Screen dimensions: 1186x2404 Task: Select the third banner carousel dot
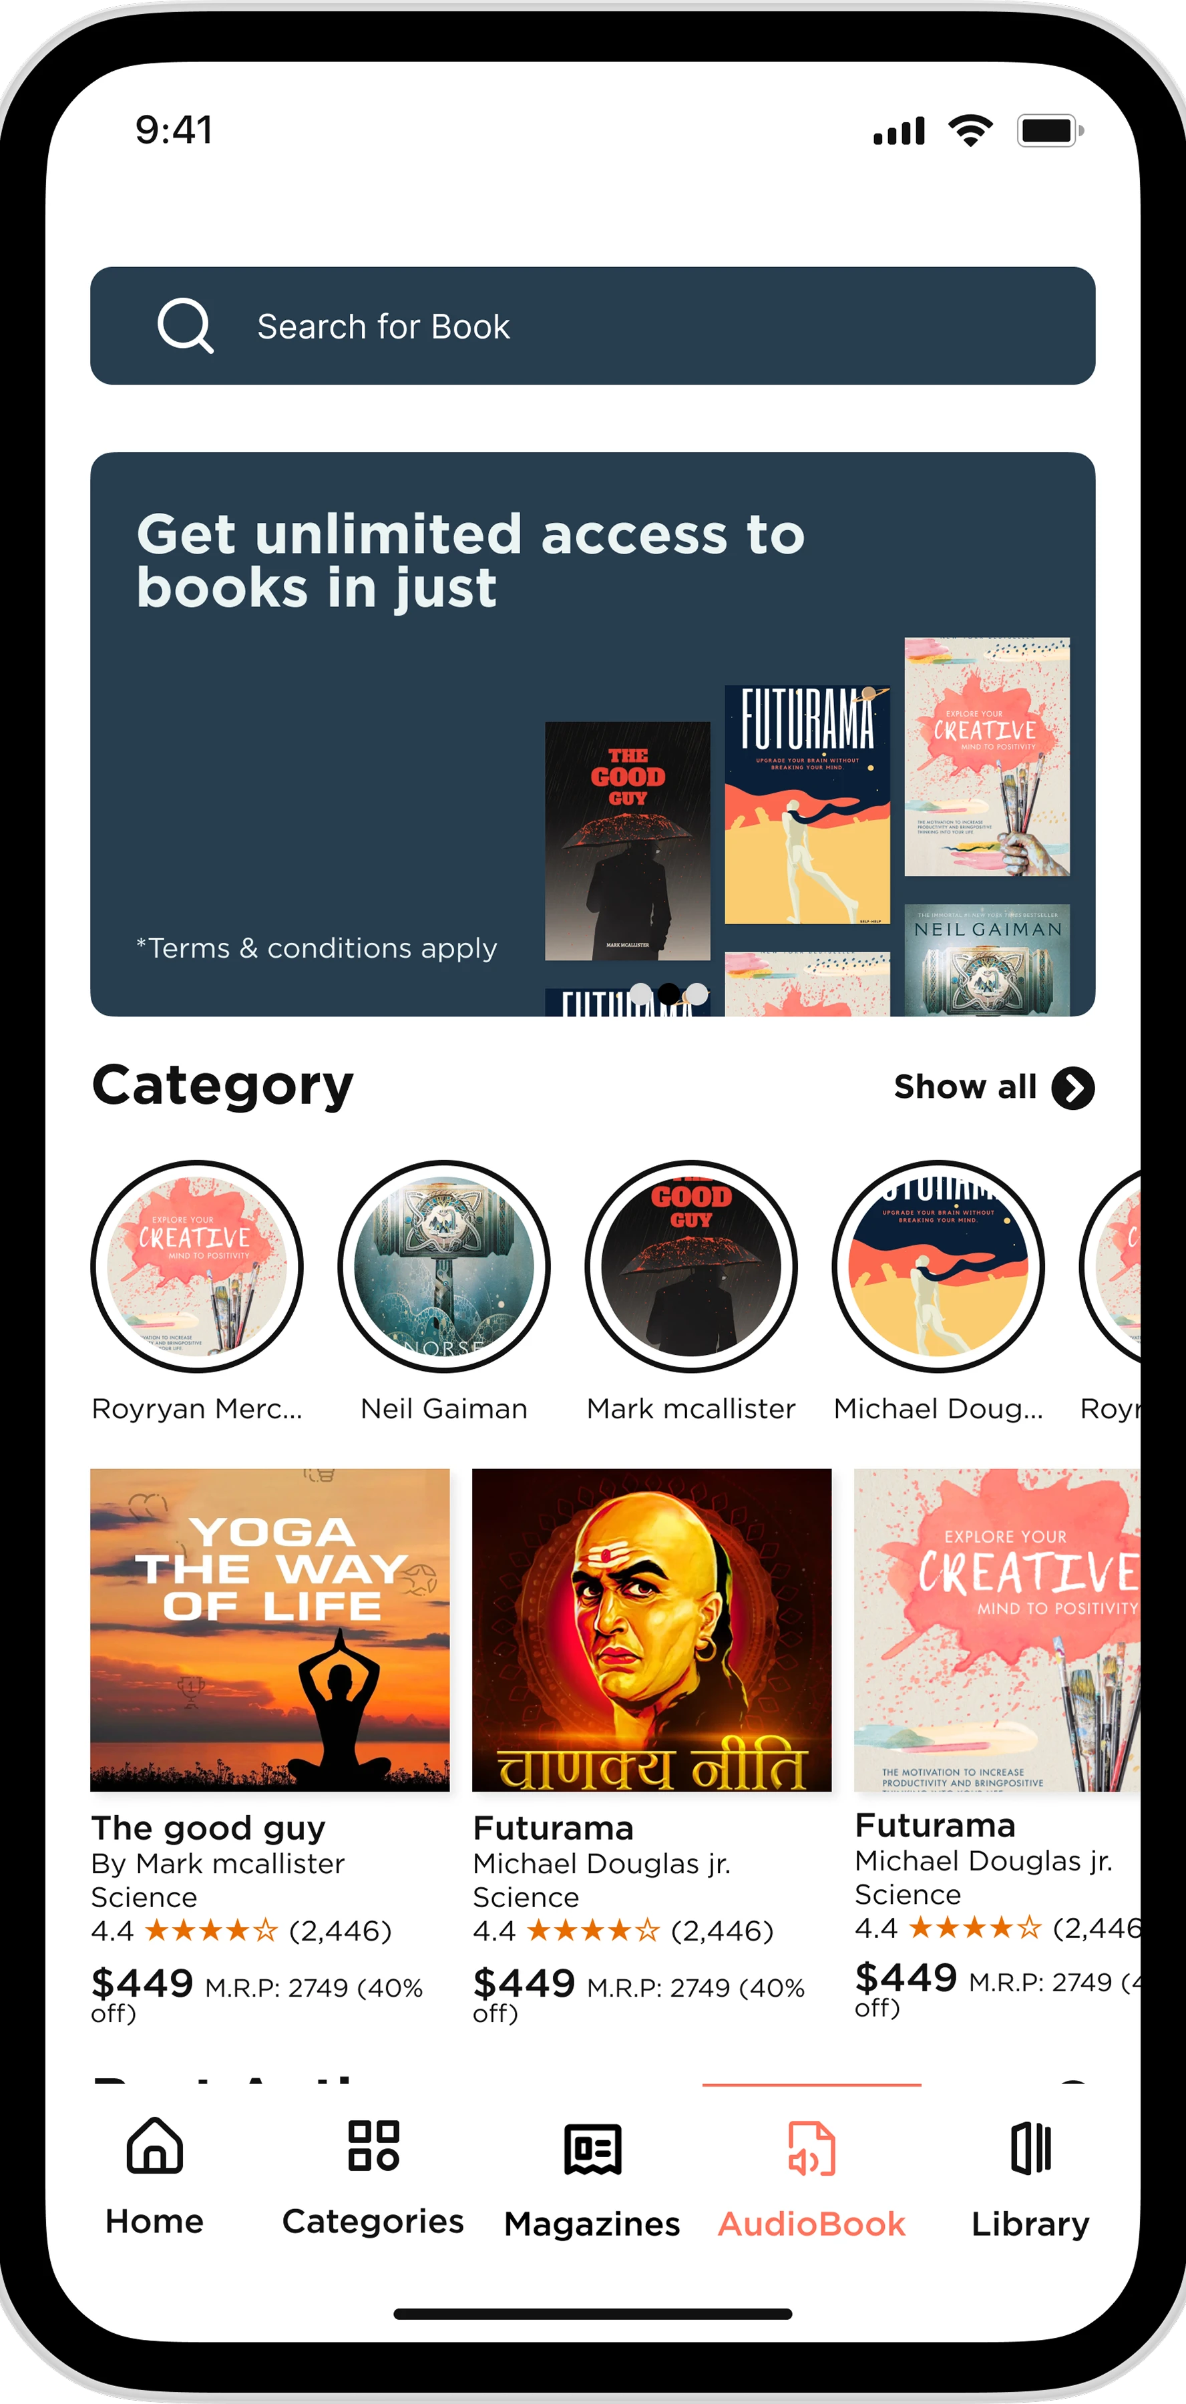[x=697, y=994]
